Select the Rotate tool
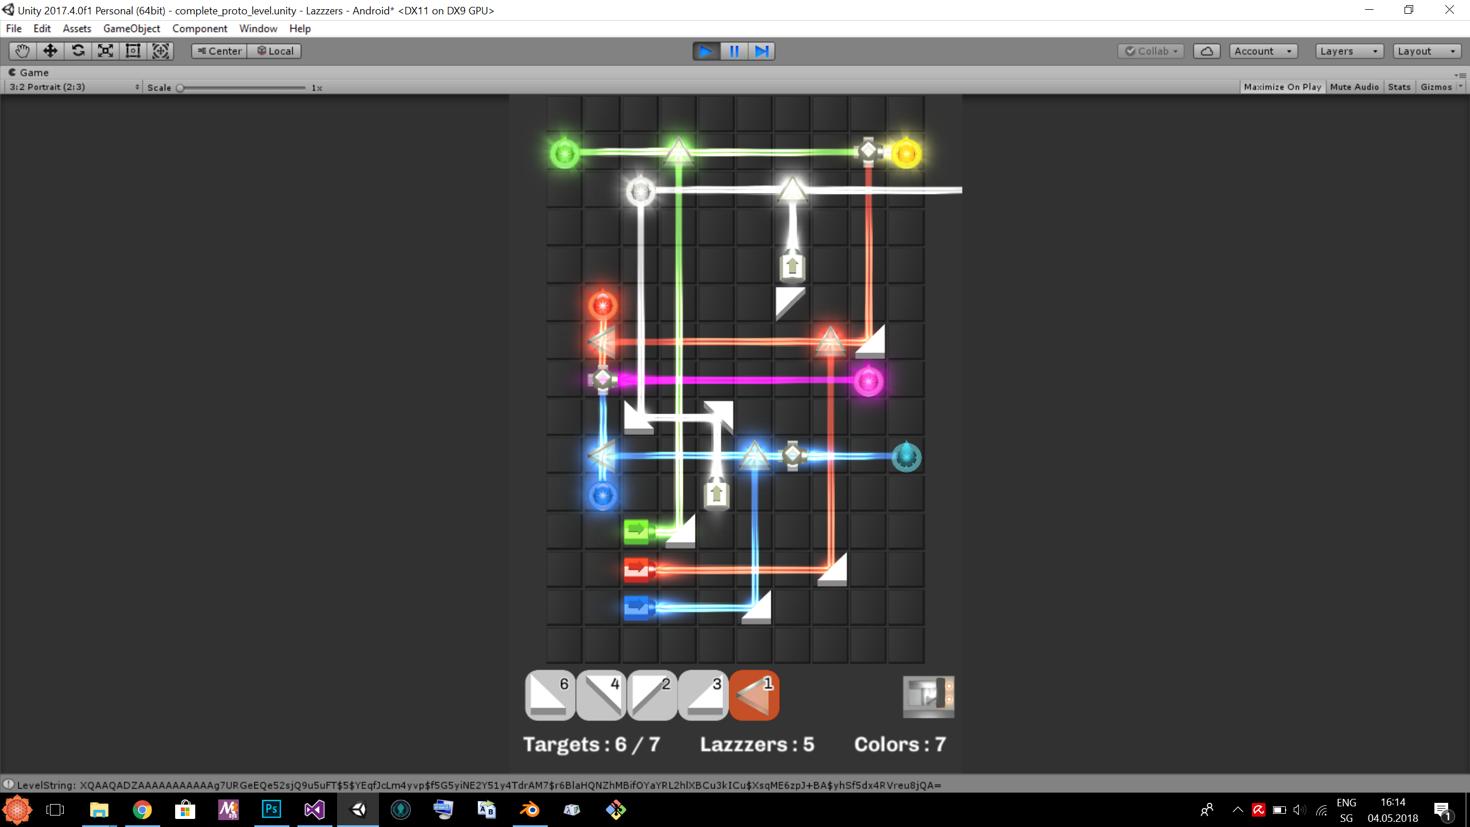Viewport: 1470px width, 827px height. [78, 51]
